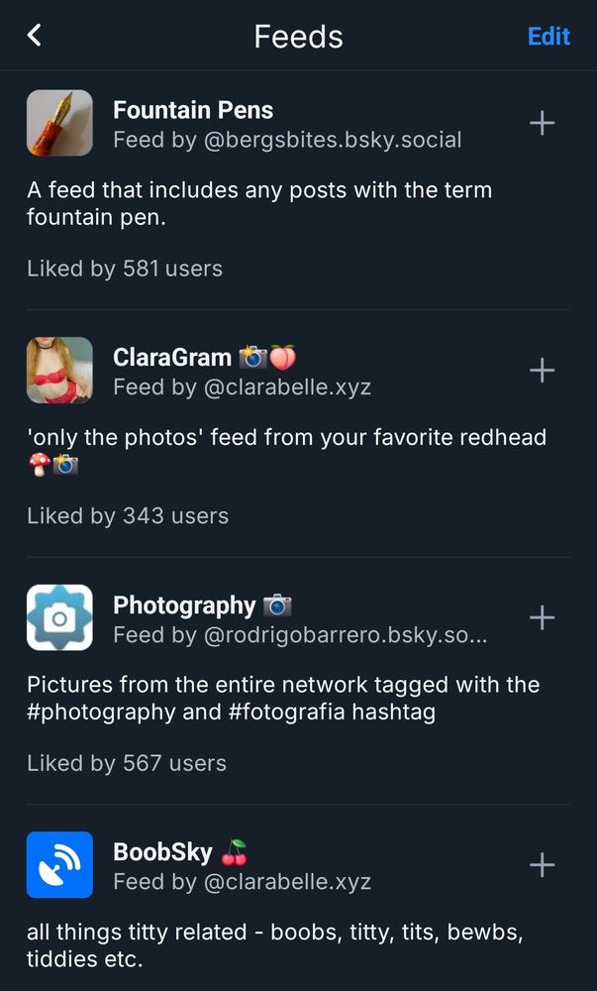Add the Fountain Pens feed

click(542, 123)
